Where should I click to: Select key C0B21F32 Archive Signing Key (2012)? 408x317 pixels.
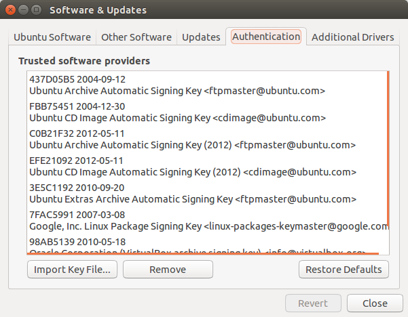click(207, 139)
